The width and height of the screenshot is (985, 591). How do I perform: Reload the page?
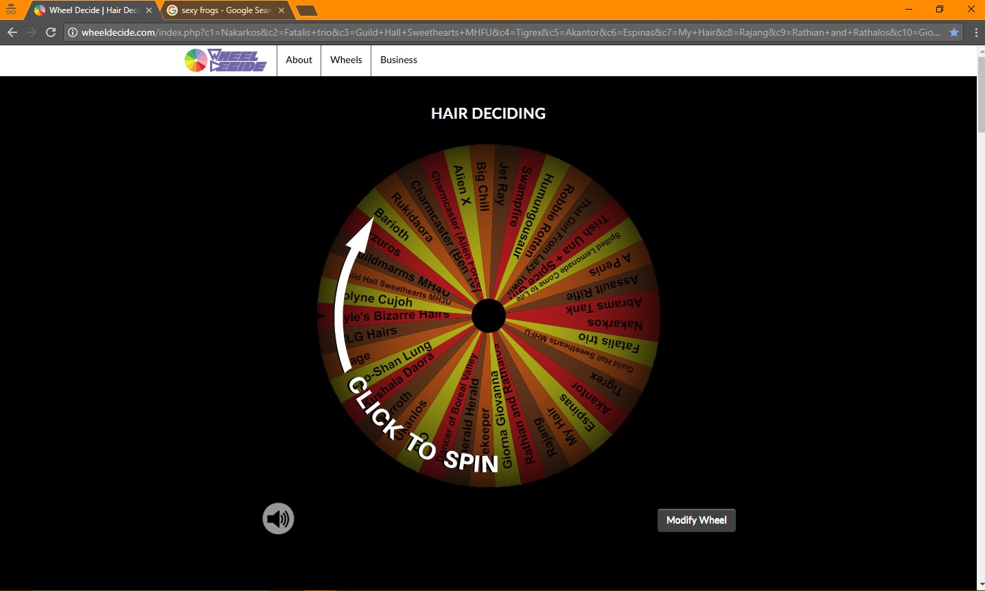(51, 32)
